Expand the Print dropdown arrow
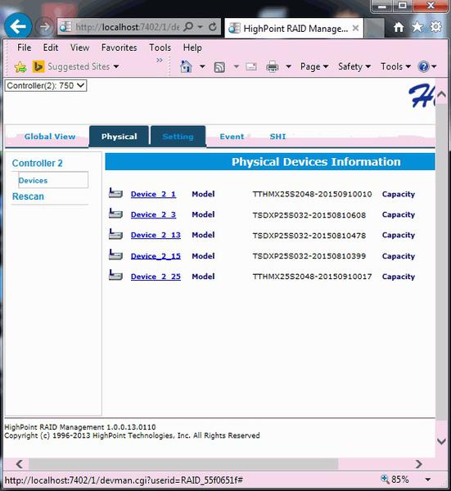451x491 pixels. pos(288,66)
